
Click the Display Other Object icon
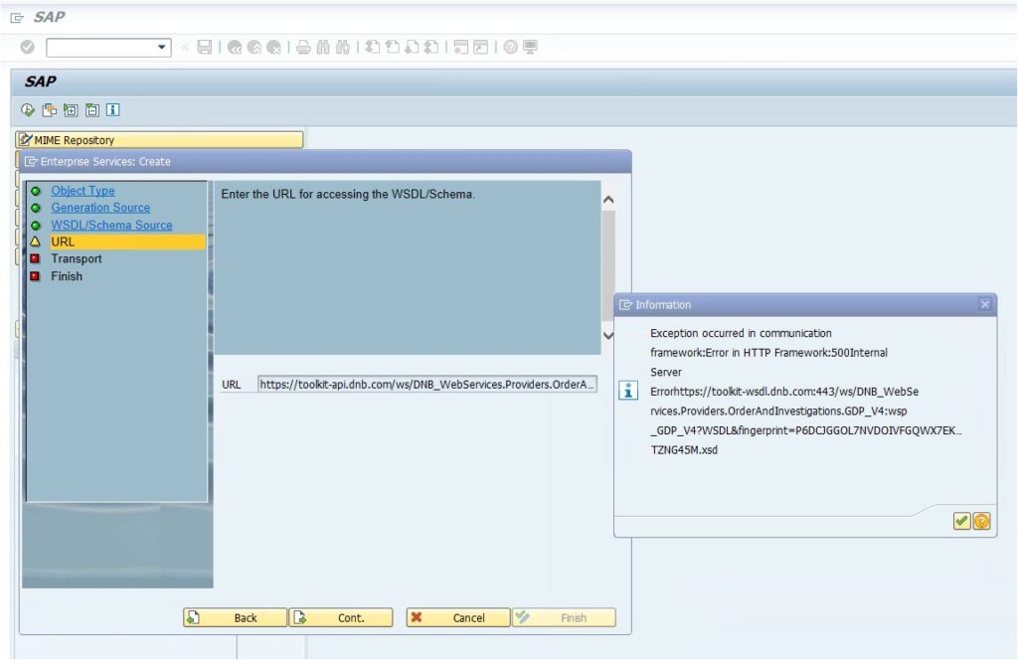pyautogui.click(x=50, y=109)
